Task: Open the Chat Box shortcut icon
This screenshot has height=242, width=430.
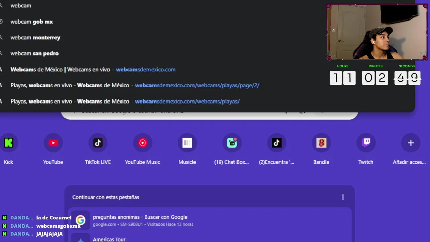Action: coord(232,143)
